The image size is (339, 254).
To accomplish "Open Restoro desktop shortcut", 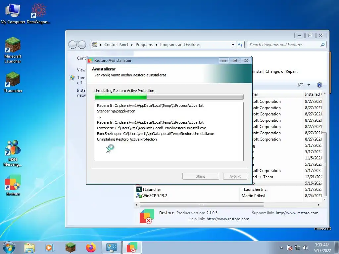I will [13, 185].
